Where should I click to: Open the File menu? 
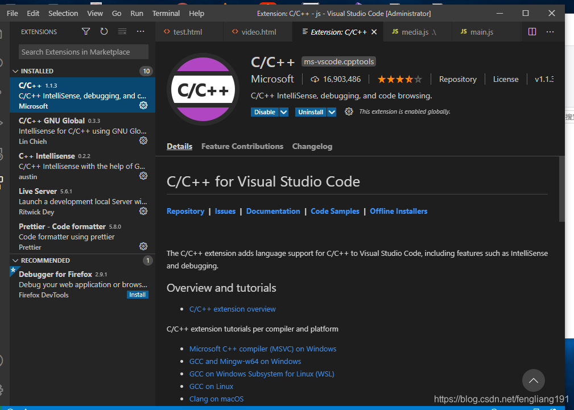(x=12, y=13)
